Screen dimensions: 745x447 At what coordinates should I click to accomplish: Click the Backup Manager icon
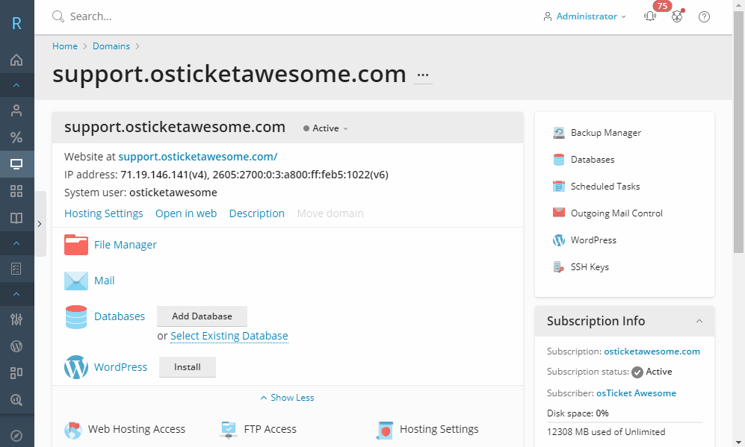(x=559, y=133)
